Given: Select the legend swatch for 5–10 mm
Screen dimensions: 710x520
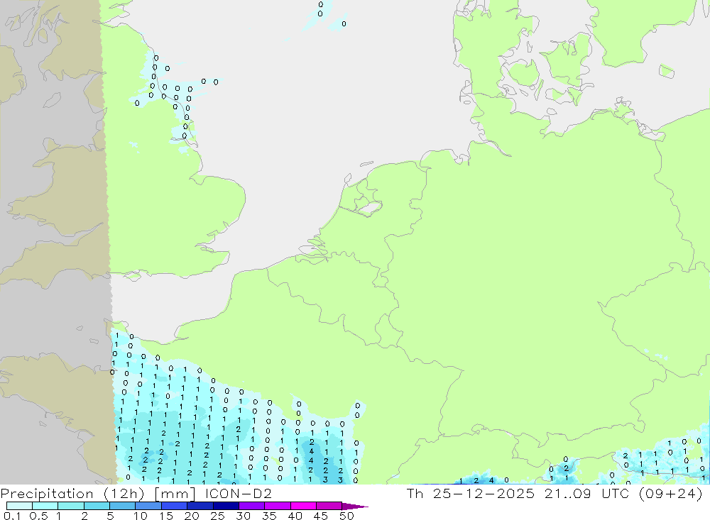Looking at the screenshot, I should tap(123, 506).
